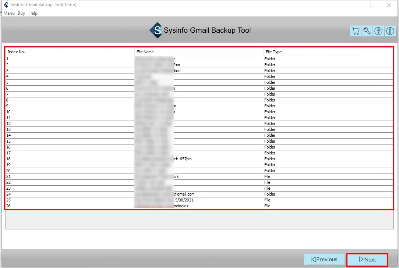Sort by Index No. column header
399x268 pixels.
(70, 52)
